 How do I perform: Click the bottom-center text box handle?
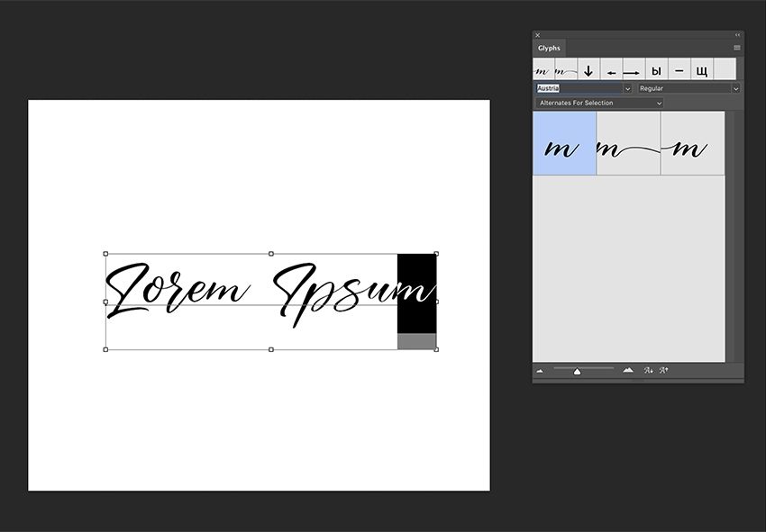point(271,349)
